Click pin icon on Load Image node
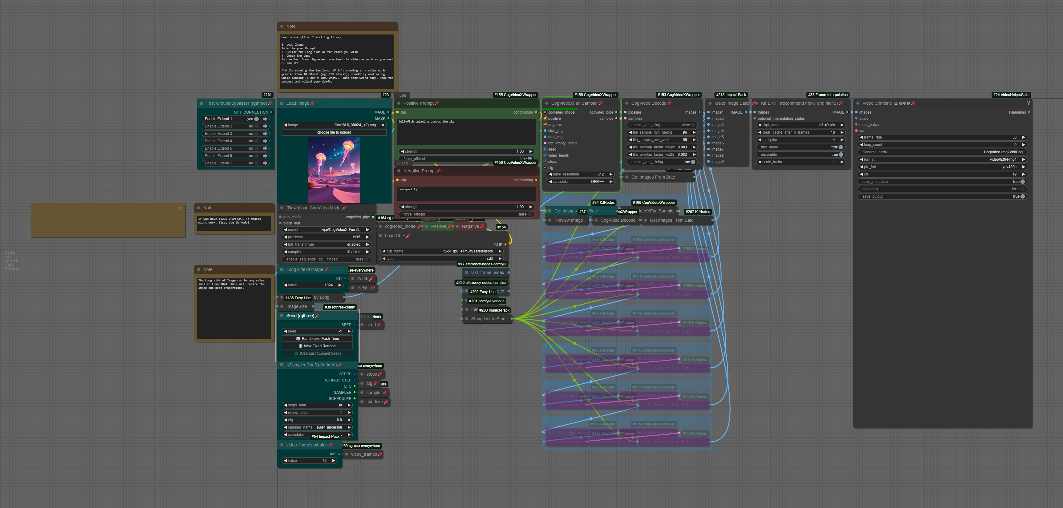The height and width of the screenshot is (508, 1063). pyautogui.click(x=312, y=103)
